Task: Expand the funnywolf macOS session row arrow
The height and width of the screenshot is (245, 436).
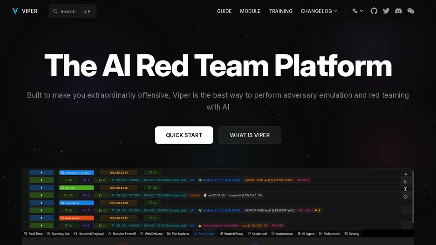Action: 41,195
